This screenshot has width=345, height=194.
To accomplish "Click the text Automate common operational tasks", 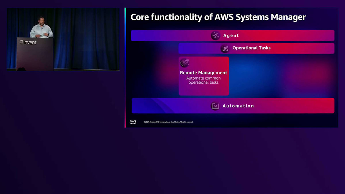I will pos(204,80).
